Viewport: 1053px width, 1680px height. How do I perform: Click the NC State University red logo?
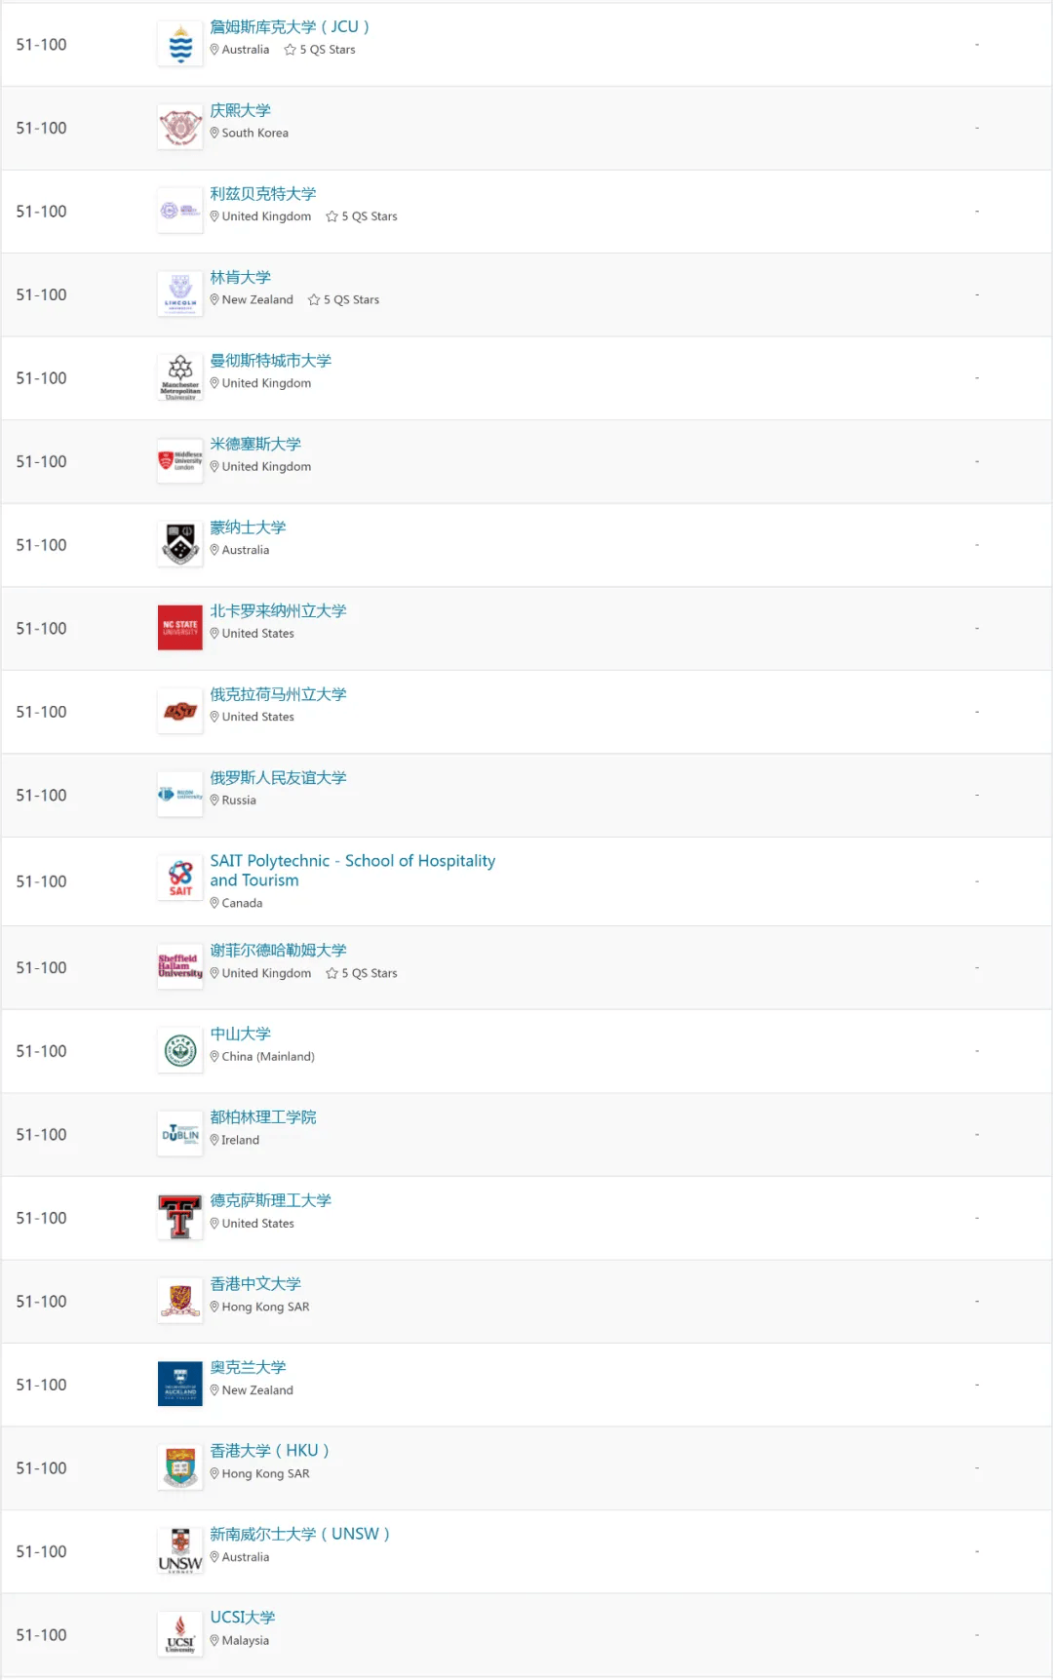pyautogui.click(x=180, y=628)
